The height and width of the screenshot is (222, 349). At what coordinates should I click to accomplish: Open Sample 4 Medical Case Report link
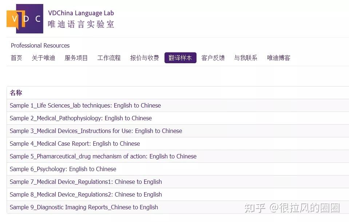[x=75, y=144]
